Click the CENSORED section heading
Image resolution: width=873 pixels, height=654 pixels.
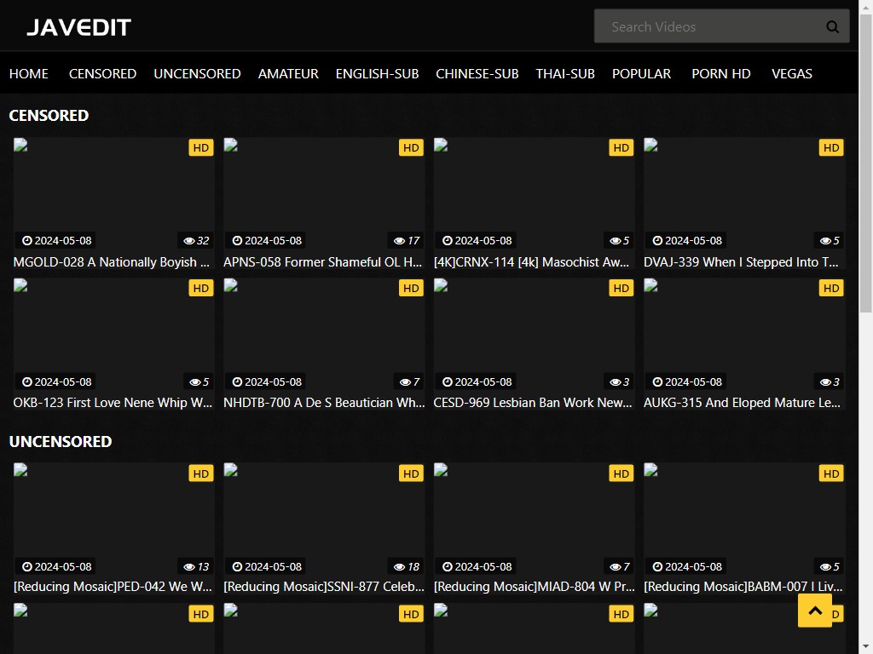(x=49, y=116)
